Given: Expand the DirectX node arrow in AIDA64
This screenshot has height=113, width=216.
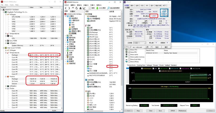Looking at the screenshot, I should [x=65, y=50].
